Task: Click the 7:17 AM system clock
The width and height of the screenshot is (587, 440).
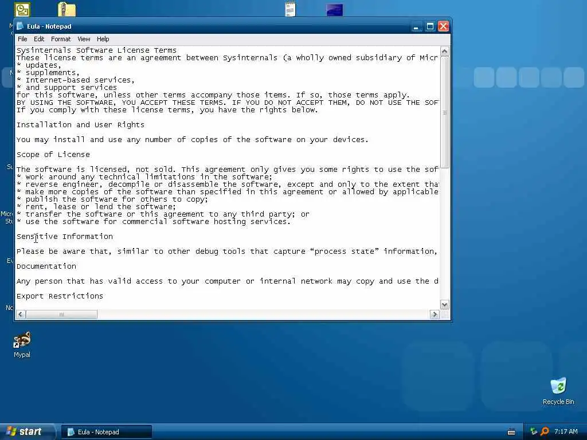Action: (566, 431)
